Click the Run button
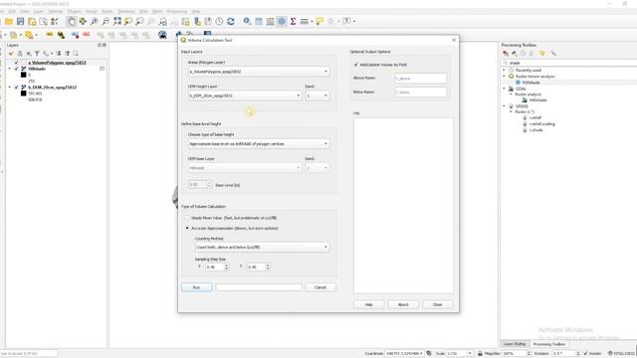The image size is (637, 358). [197, 287]
